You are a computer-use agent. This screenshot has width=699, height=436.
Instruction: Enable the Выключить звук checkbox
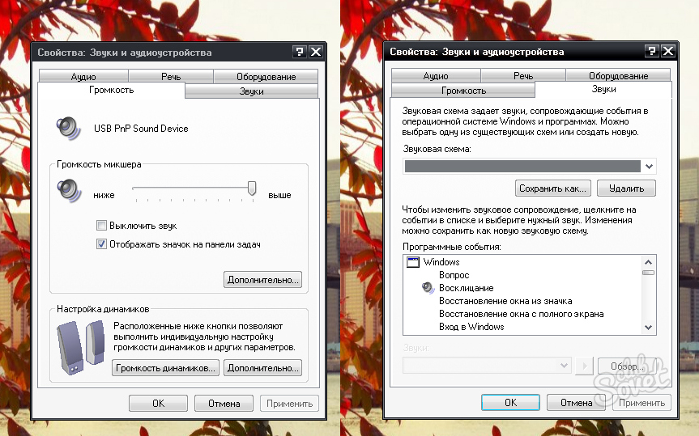point(102,226)
